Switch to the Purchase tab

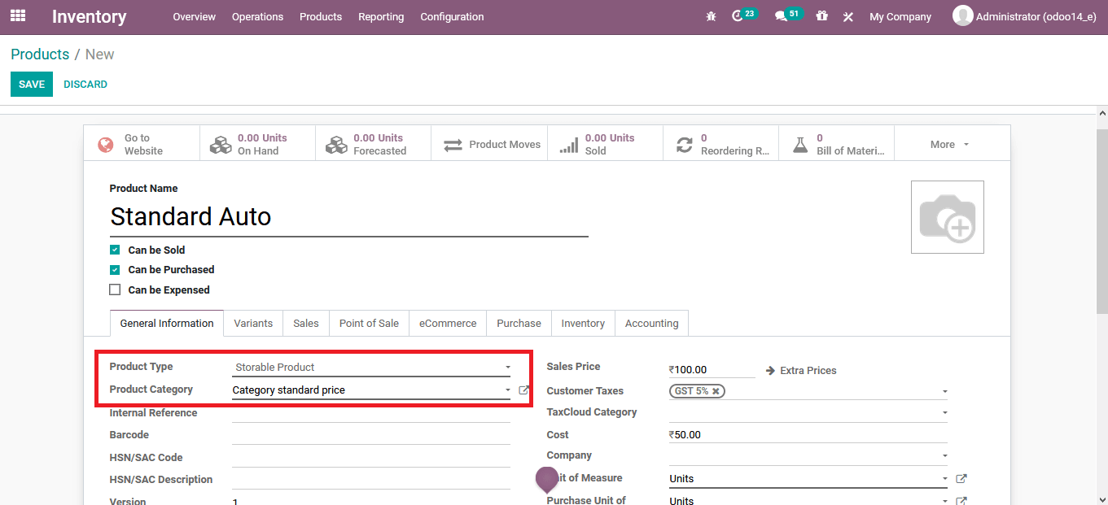coord(519,323)
